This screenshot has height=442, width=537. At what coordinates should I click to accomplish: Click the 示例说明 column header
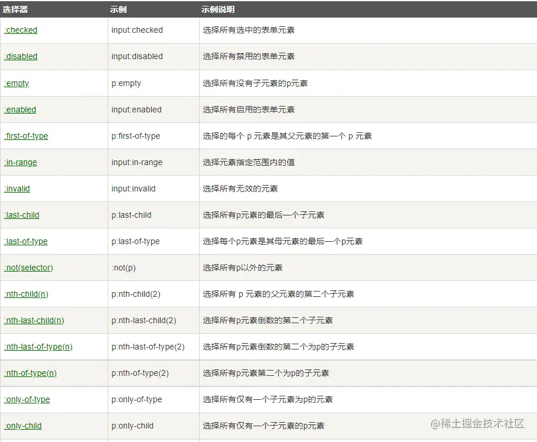[x=218, y=9]
